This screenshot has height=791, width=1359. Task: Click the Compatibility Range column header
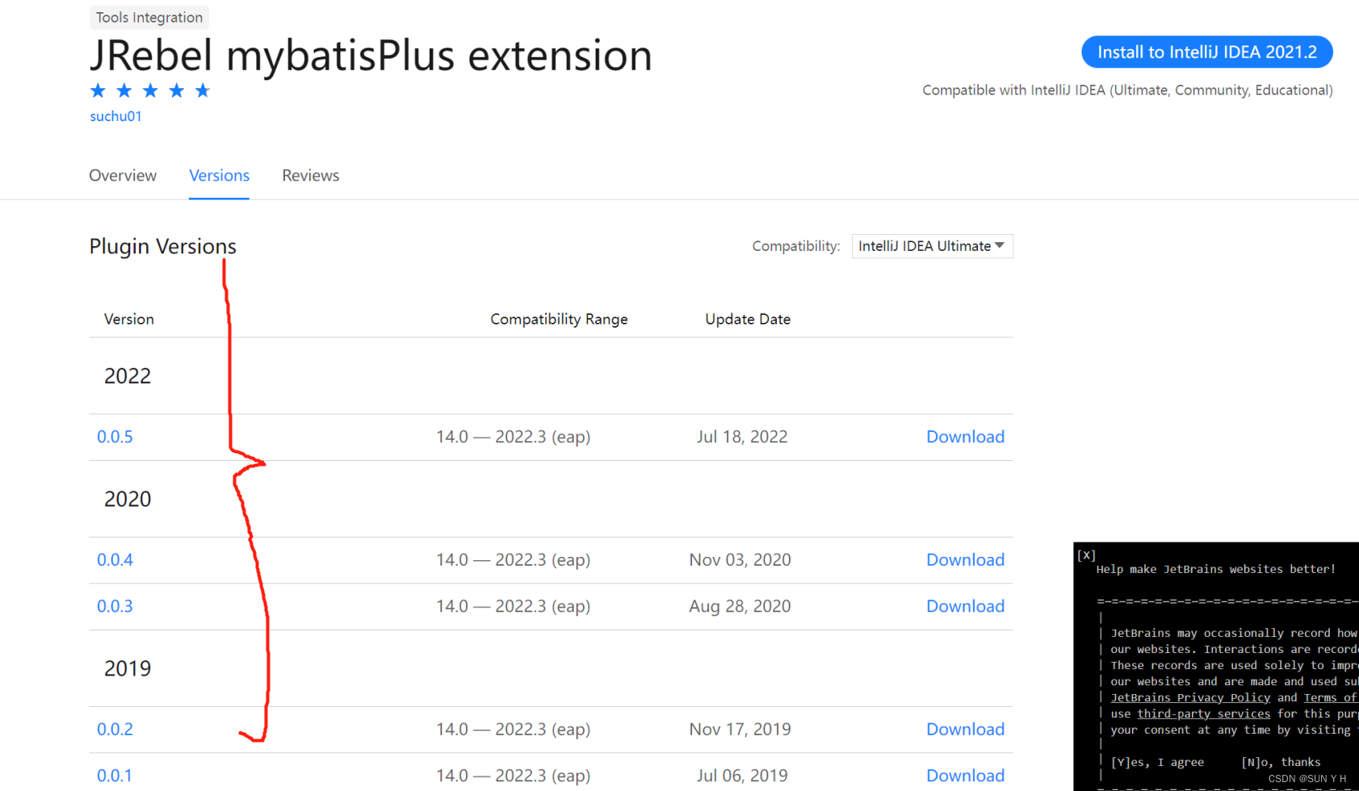pyautogui.click(x=559, y=320)
